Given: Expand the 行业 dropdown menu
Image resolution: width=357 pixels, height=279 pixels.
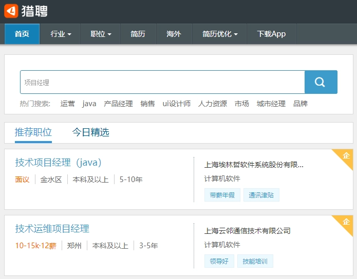Looking at the screenshot, I should pyautogui.click(x=61, y=34).
